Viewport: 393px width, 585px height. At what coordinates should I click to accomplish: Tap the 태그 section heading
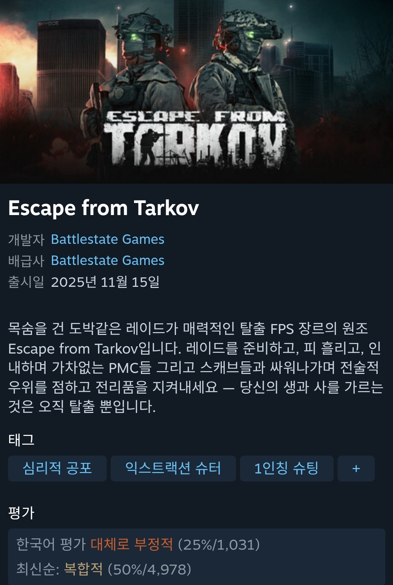click(21, 440)
